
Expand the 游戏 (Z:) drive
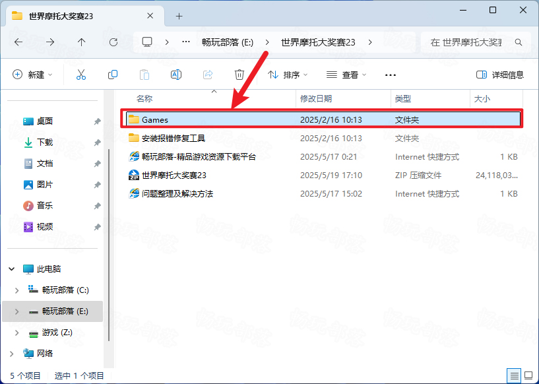click(x=17, y=333)
